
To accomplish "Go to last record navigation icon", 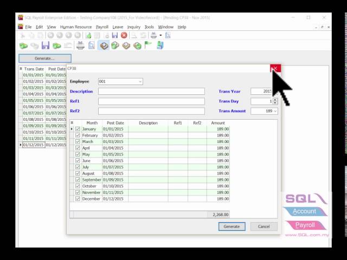I will 77,35.
